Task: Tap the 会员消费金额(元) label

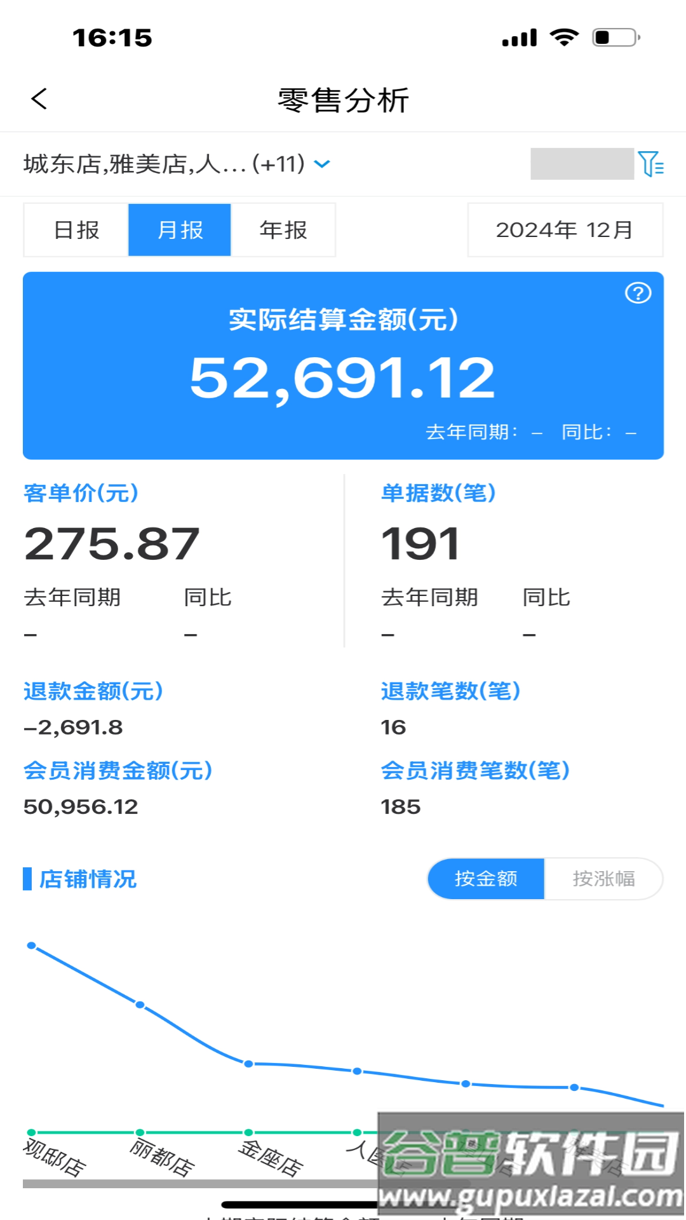Action: pos(118,770)
